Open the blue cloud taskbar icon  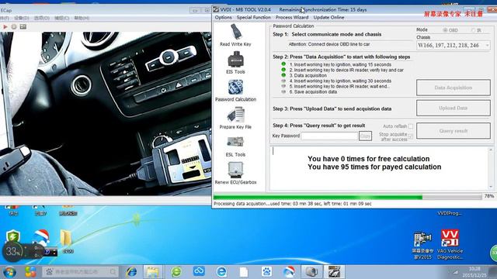coord(199,271)
